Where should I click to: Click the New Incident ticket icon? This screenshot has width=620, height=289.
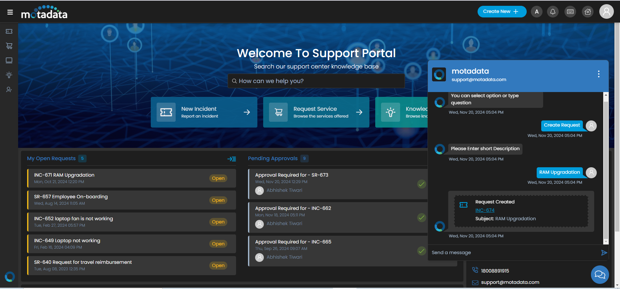pyautogui.click(x=166, y=112)
